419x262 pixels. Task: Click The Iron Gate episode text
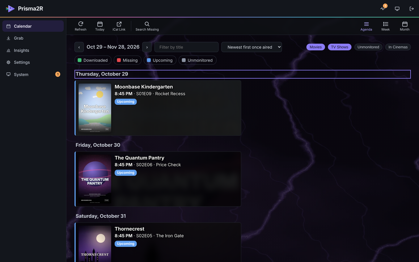[170, 236]
